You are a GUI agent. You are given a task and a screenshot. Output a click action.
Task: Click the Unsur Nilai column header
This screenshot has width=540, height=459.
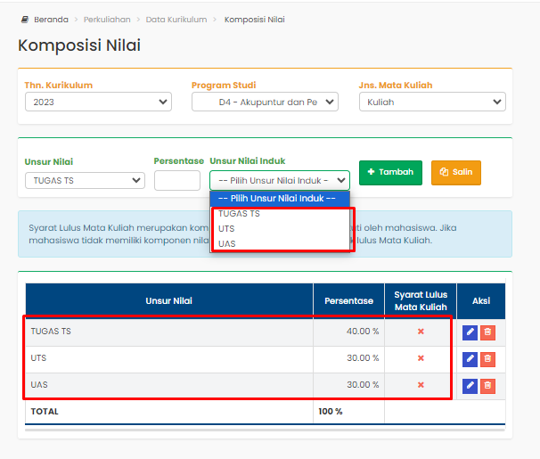(x=168, y=301)
